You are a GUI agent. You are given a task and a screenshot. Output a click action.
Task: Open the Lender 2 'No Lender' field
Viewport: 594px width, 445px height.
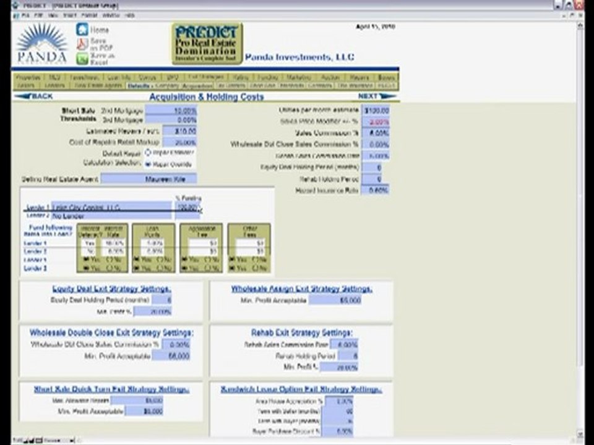[x=111, y=216]
